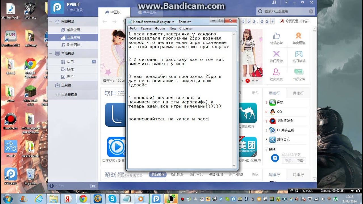The image size is (363, 204).
Task: Open iTools desktop shortcut
Action: [10, 149]
